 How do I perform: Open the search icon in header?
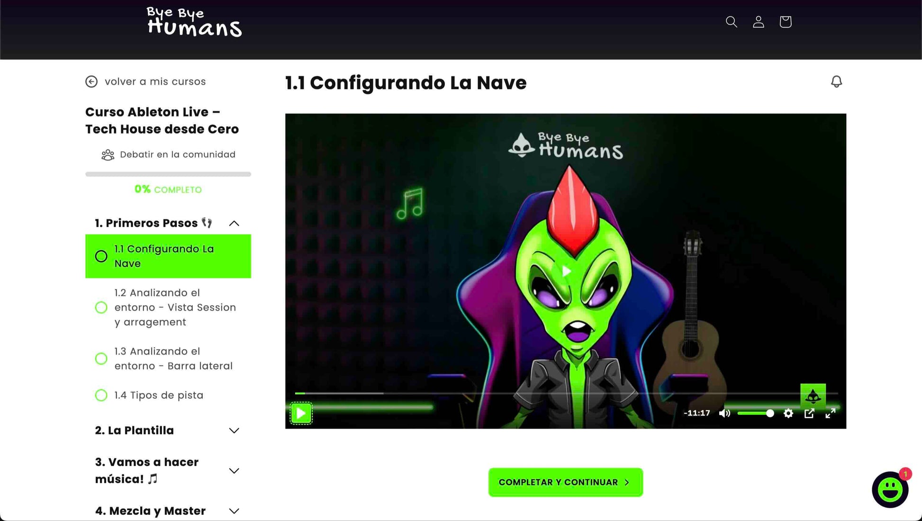tap(731, 22)
